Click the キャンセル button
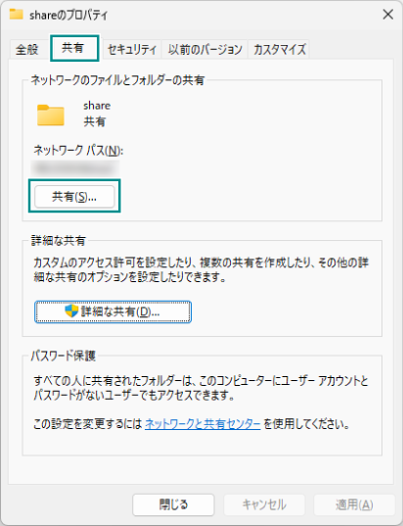This screenshot has width=403, height=526. click(264, 504)
